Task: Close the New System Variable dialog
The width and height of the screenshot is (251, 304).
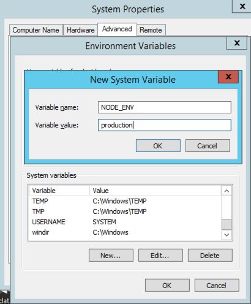Action: coord(228,77)
